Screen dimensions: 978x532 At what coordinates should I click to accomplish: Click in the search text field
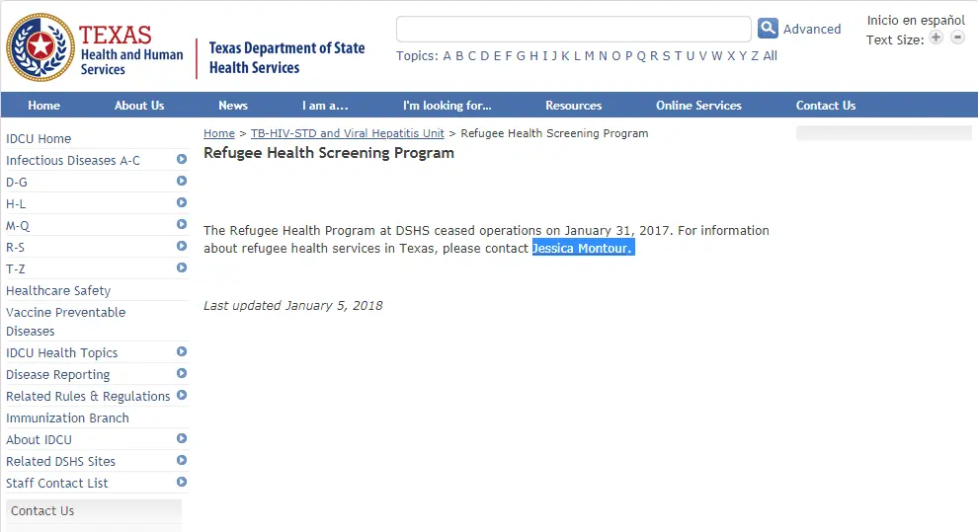coord(573,29)
